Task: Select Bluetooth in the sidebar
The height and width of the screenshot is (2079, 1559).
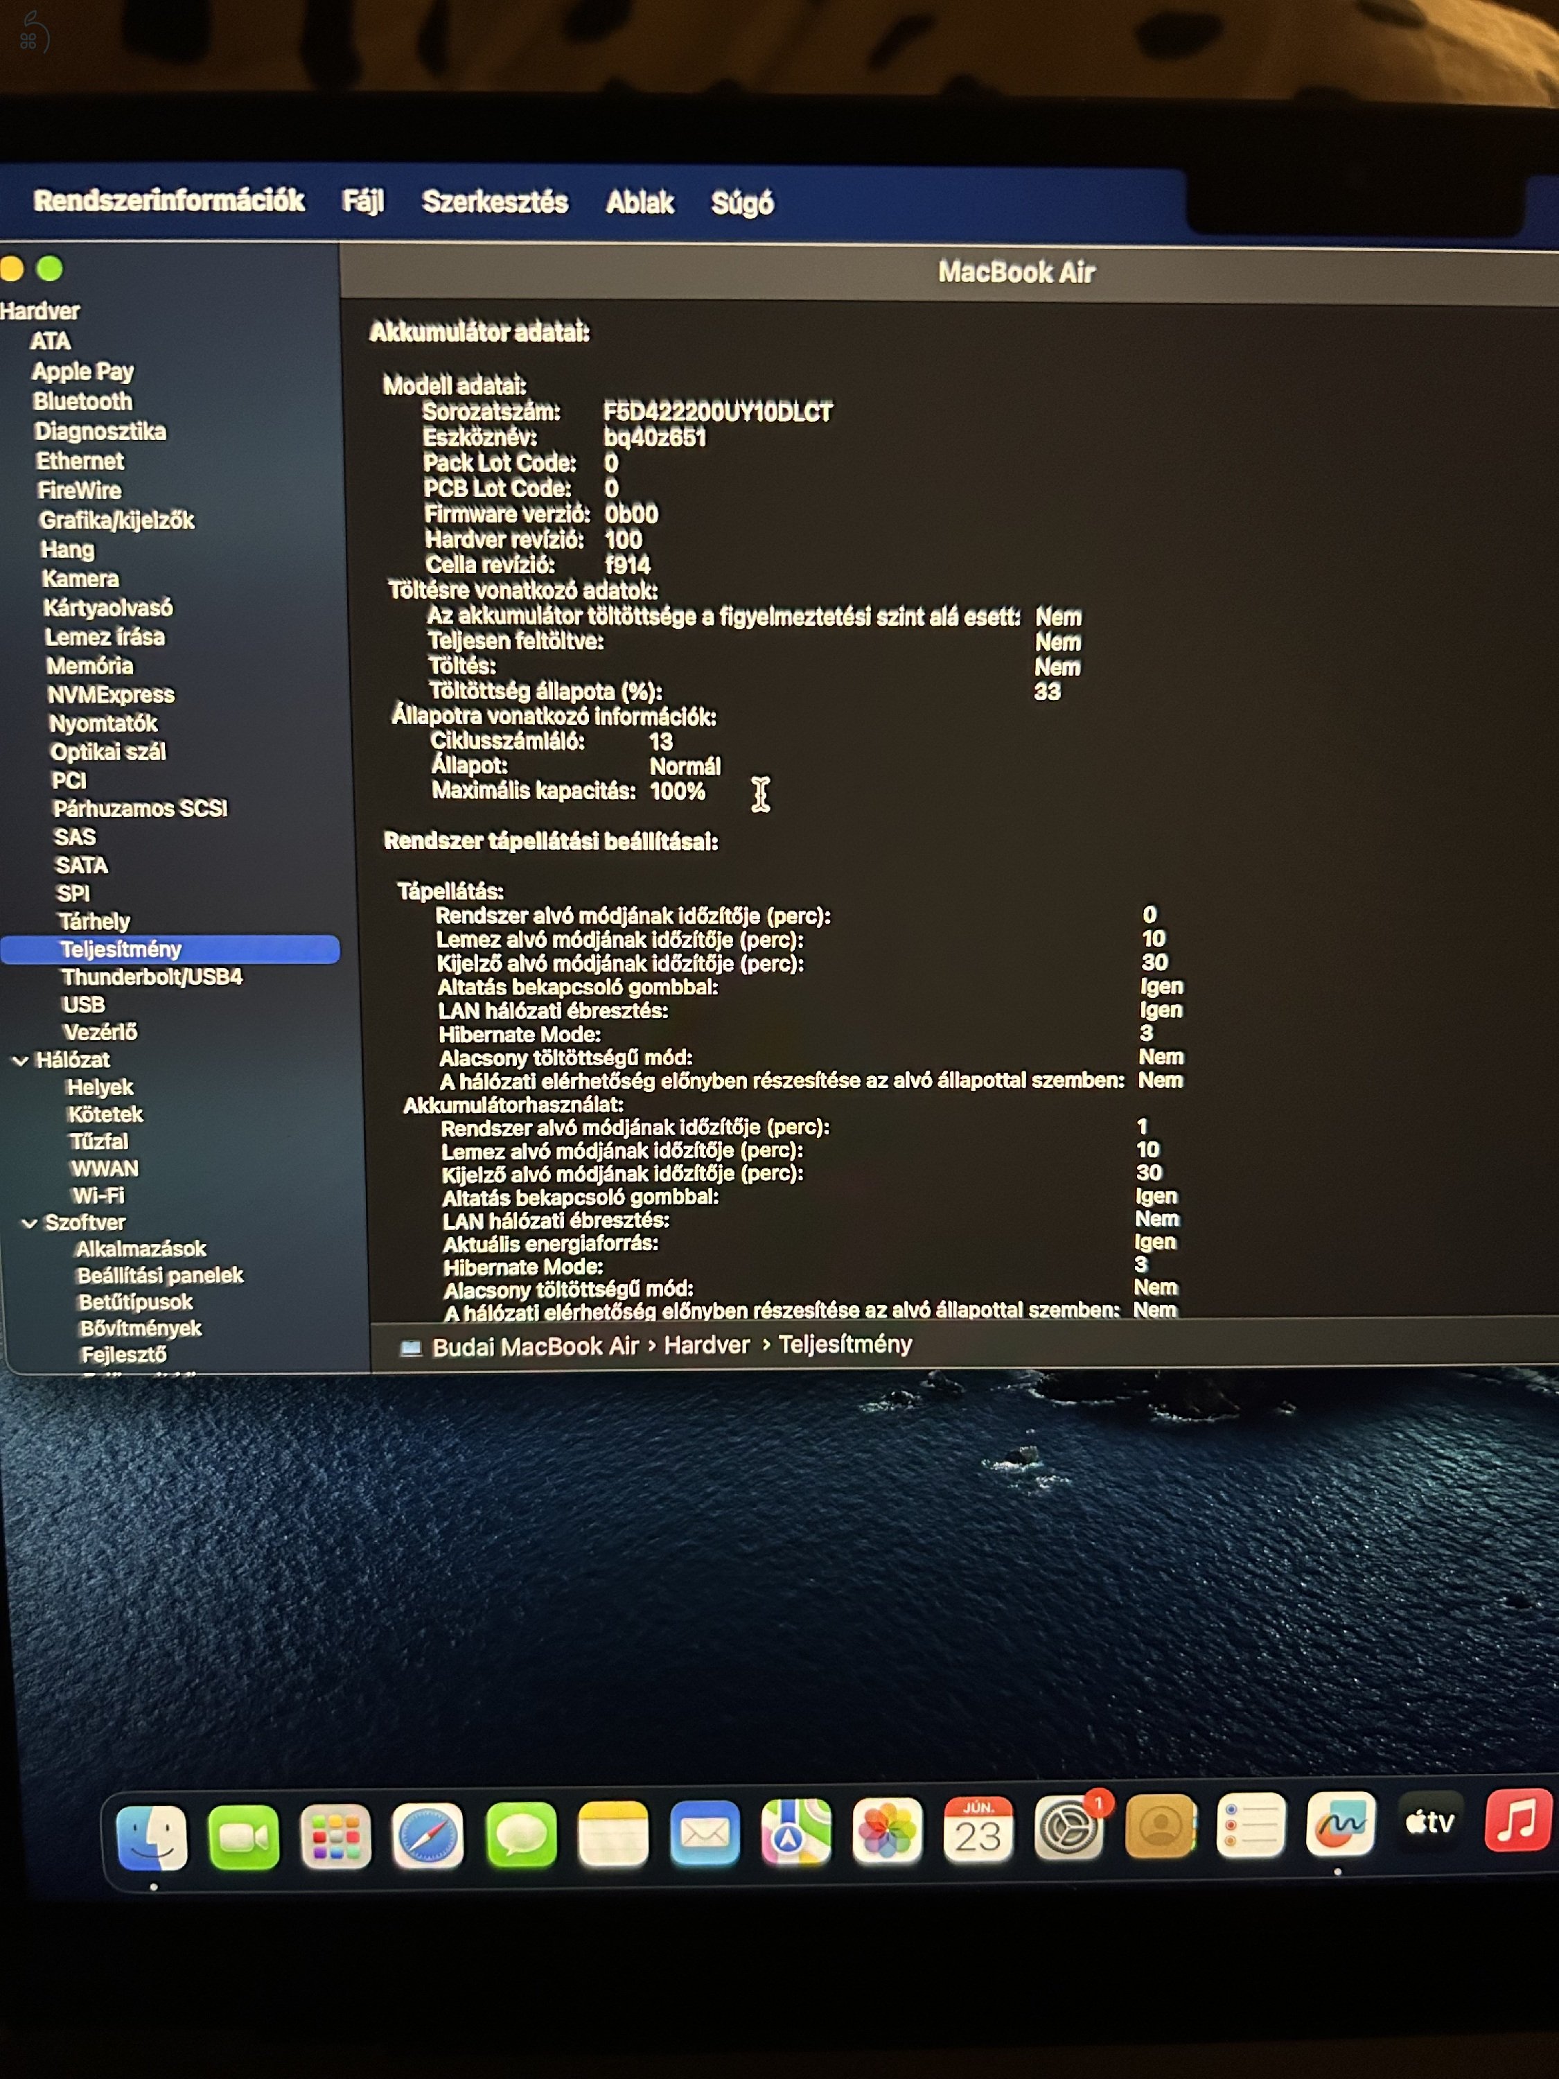Action: 82,401
